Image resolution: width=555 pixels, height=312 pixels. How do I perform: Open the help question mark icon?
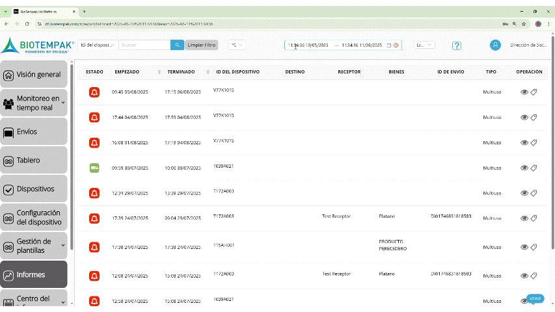(x=457, y=45)
